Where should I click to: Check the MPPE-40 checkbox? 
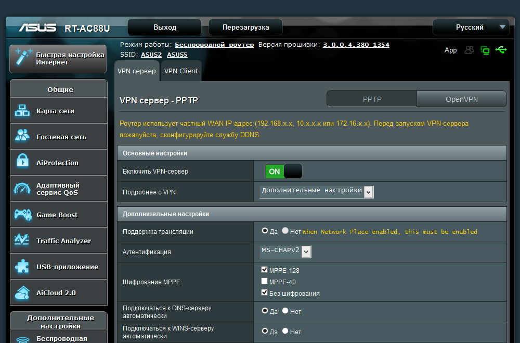tap(264, 281)
